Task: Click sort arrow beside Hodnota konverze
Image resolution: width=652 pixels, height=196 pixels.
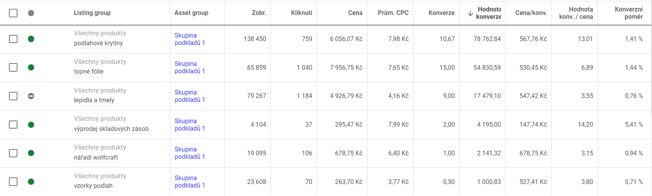Action: click(470, 13)
